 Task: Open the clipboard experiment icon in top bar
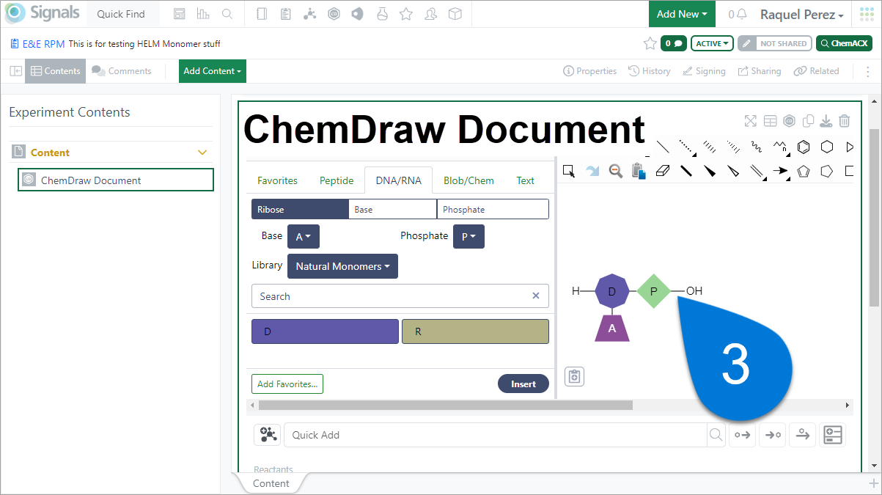(285, 14)
